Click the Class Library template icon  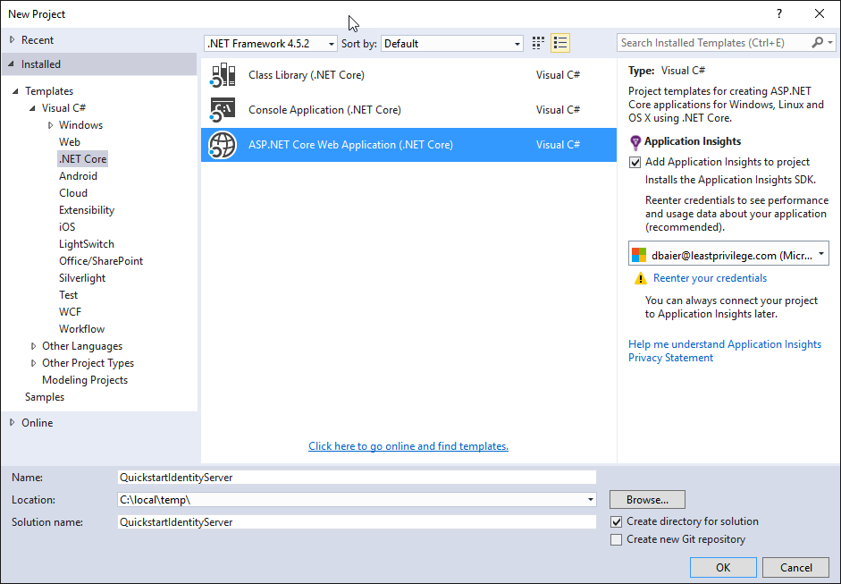click(223, 75)
